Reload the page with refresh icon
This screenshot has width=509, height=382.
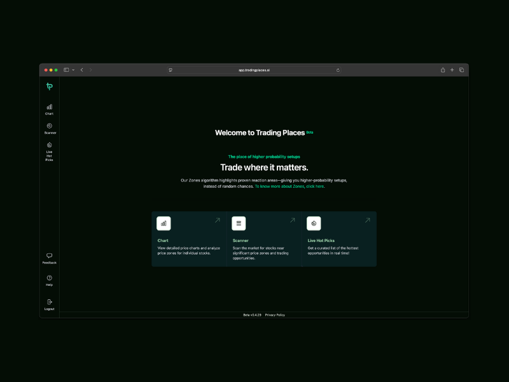338,70
